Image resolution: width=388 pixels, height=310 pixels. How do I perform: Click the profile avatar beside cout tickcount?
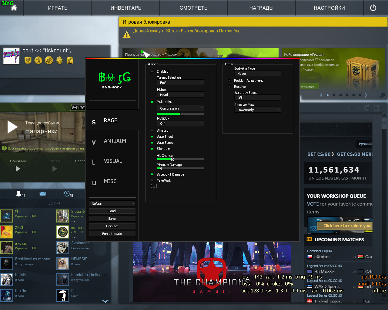tap(12, 56)
